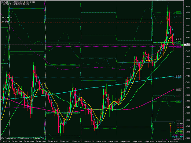Image resolution: width=191 pixels, height=143 pixels.
Task: Click the 29 Apr 10:00 time axis label
Action: [x=137, y=141]
